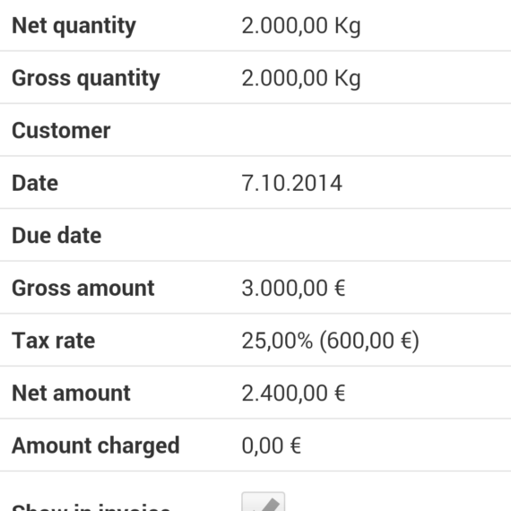Tap the empty Due date value field

pos(375,235)
